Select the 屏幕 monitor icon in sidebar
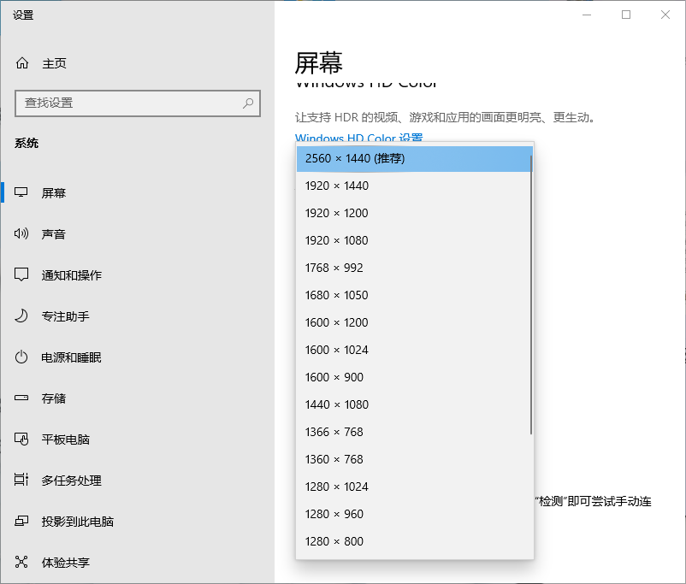The width and height of the screenshot is (686, 584). point(21,192)
